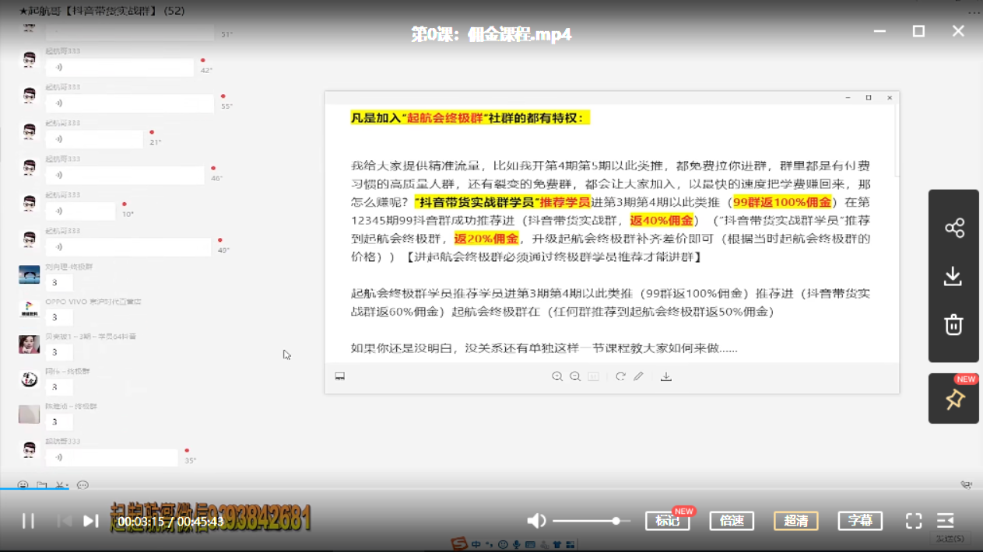Click the share icon on right panel

click(x=954, y=228)
